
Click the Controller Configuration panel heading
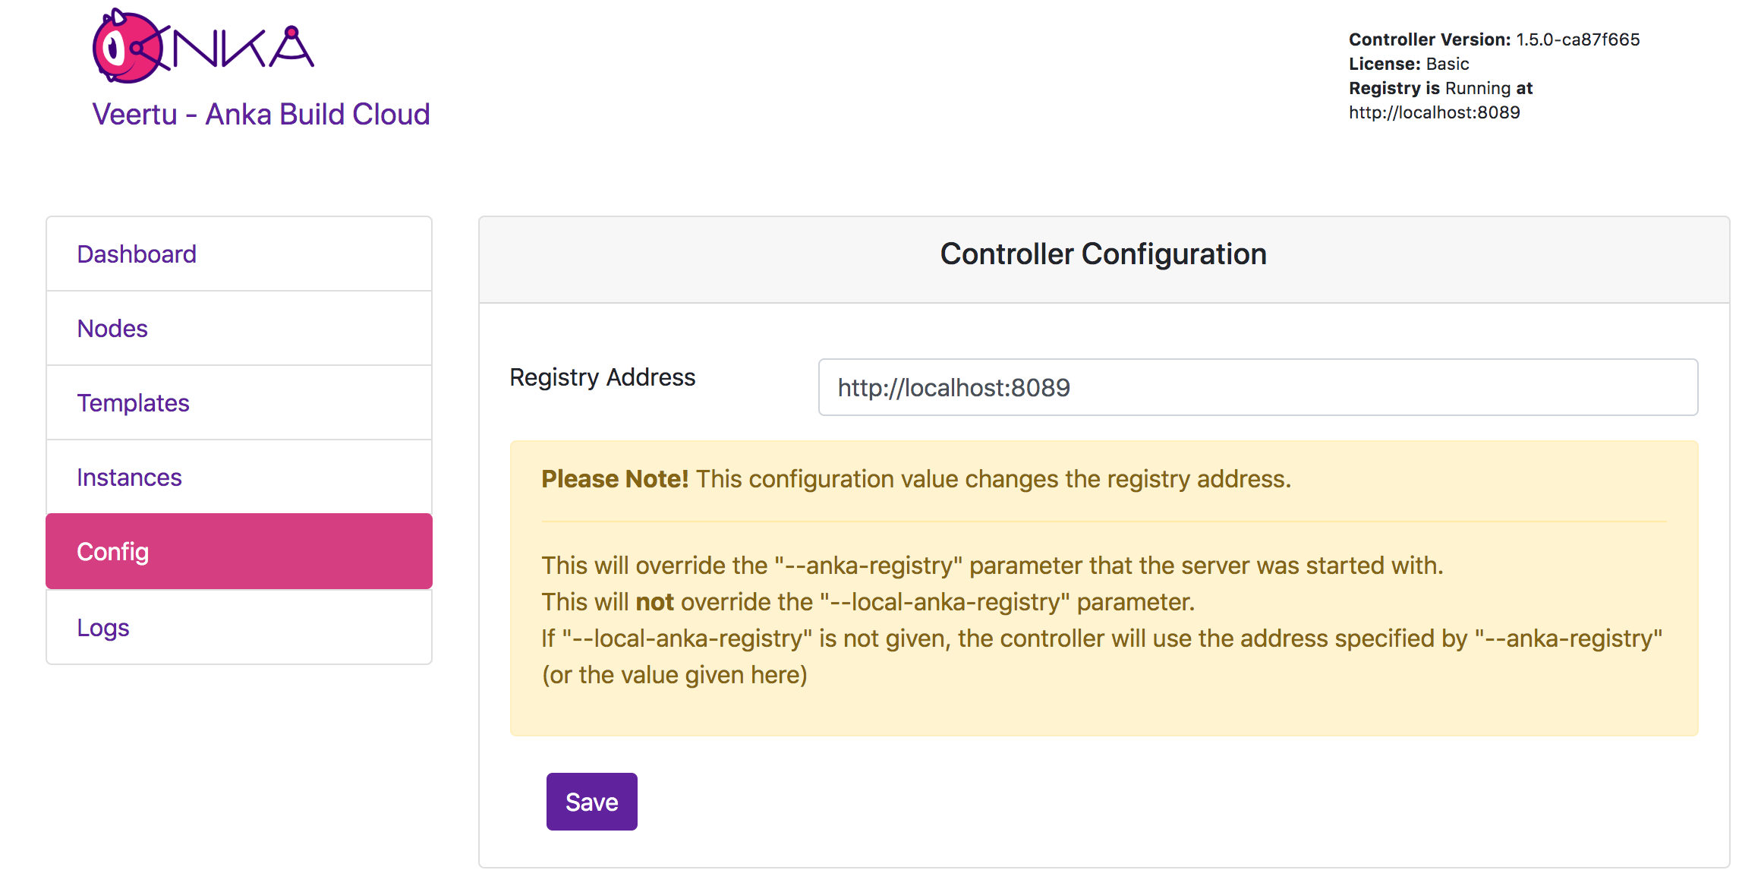pos(1104,254)
